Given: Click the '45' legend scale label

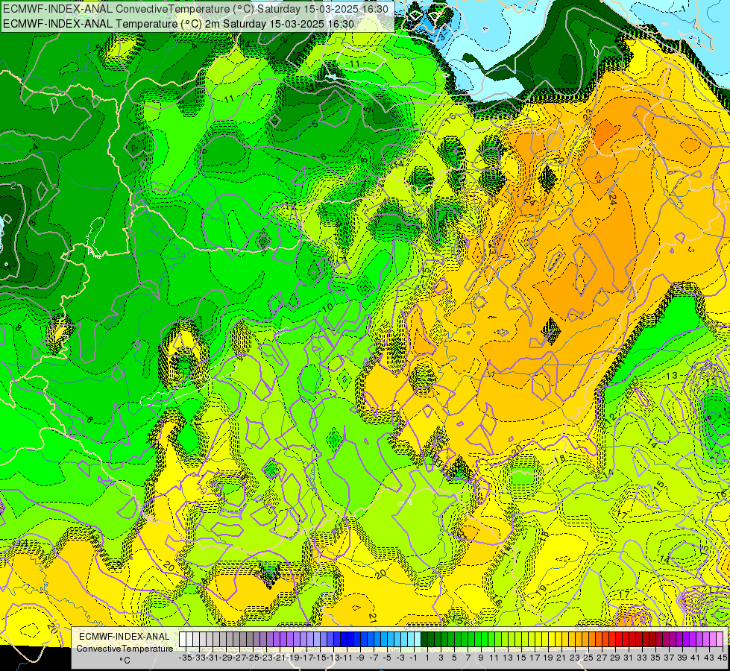Looking at the screenshot, I should tap(723, 658).
